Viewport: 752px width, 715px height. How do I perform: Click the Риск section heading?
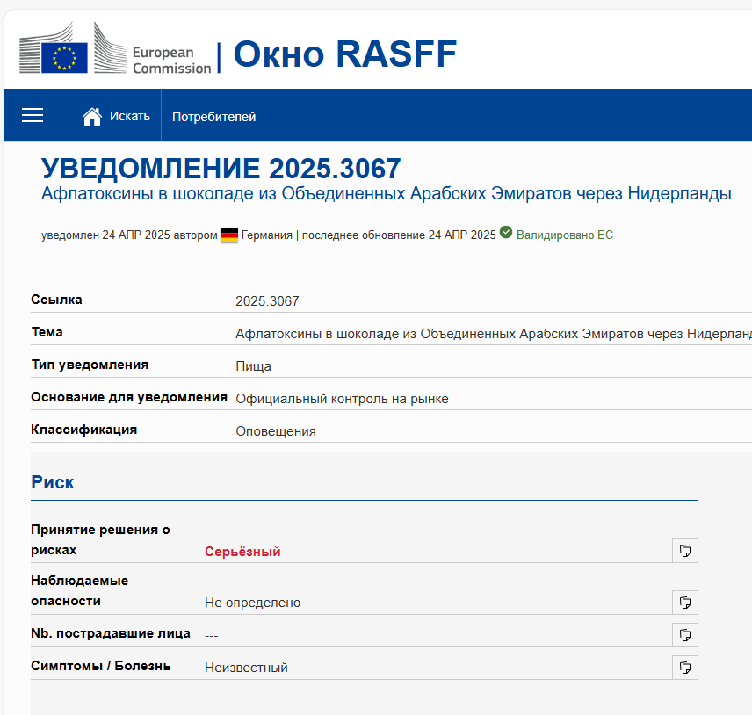tap(53, 482)
